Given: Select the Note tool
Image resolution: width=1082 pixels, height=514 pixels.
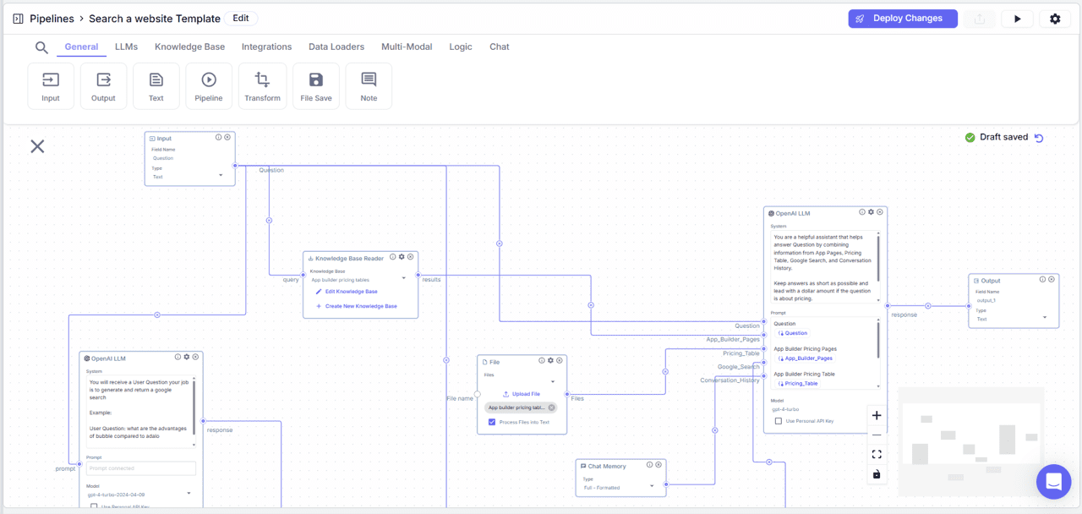Looking at the screenshot, I should [369, 85].
